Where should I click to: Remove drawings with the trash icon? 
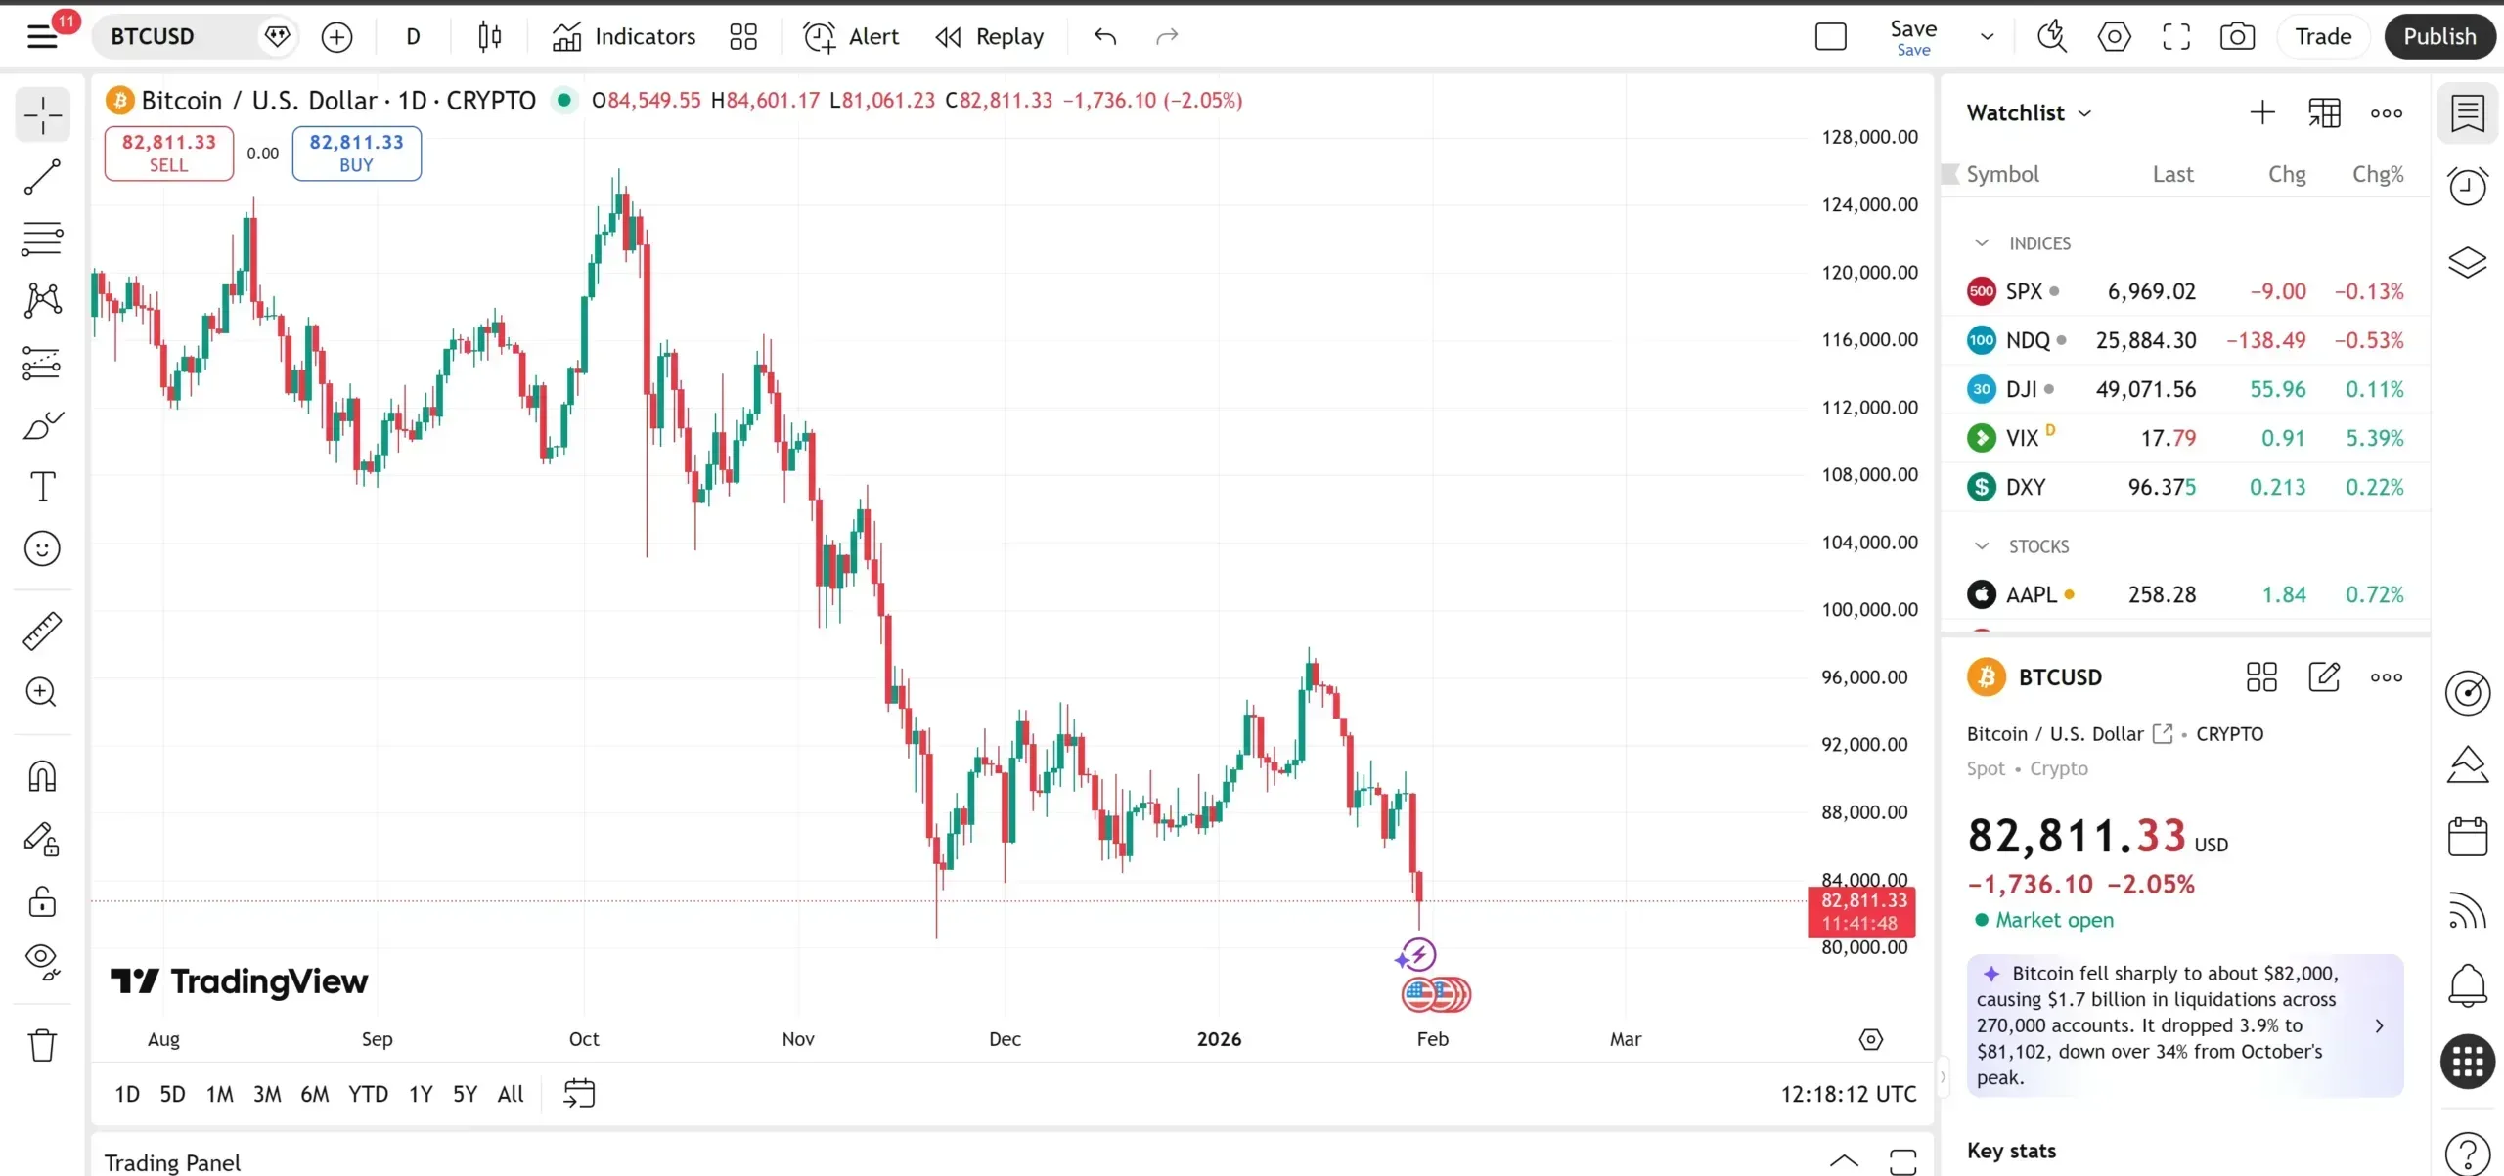pos(42,1045)
